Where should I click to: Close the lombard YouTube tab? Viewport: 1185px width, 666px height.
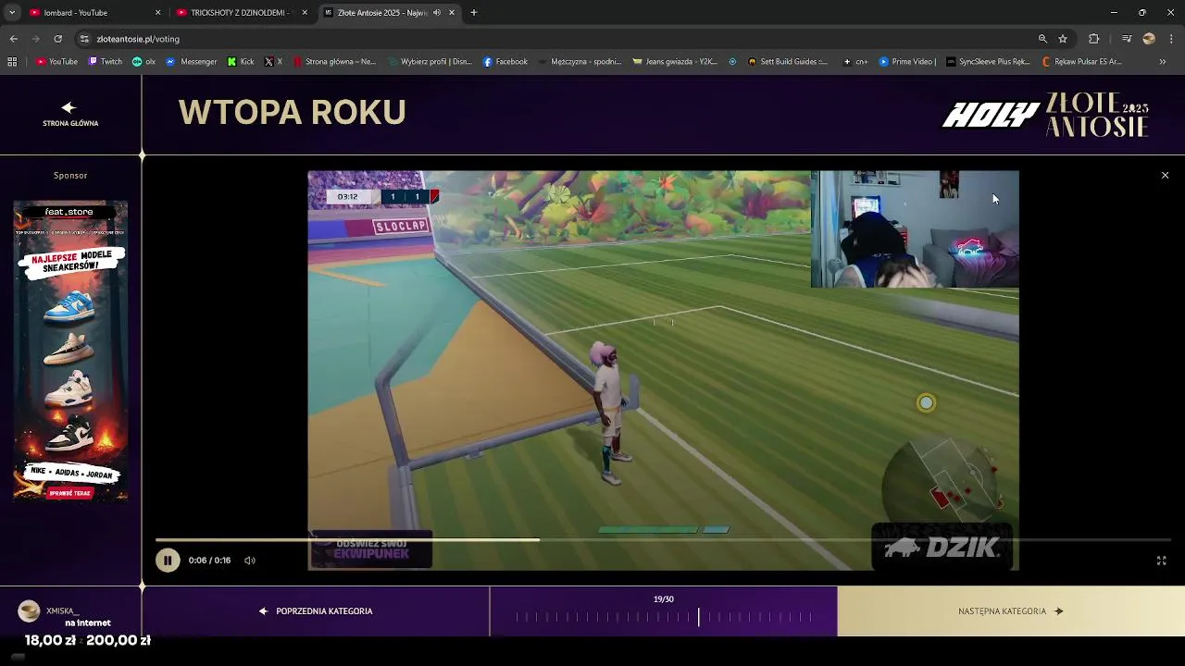click(x=157, y=13)
